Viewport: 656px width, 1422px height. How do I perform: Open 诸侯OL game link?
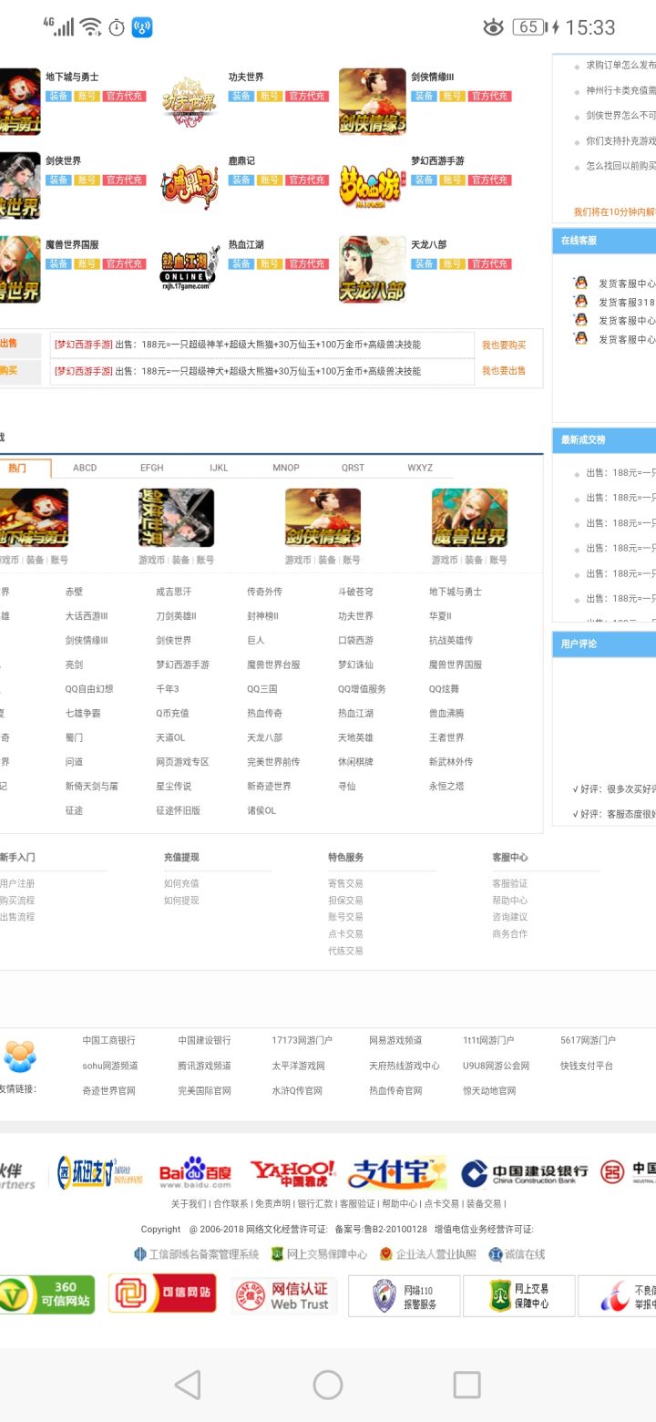tap(261, 810)
